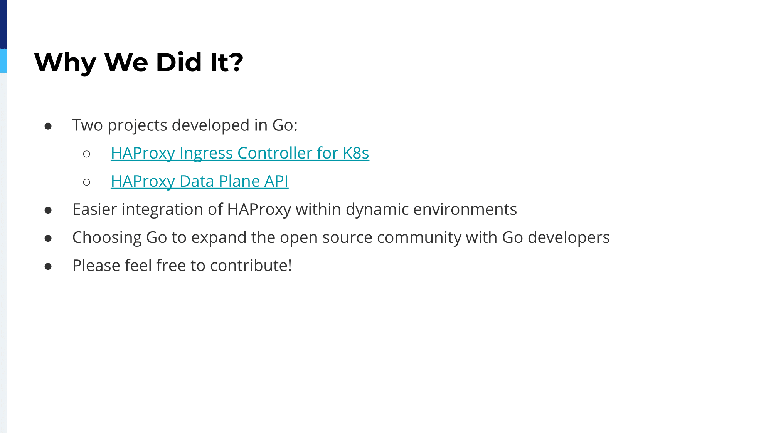Click the words "Go developers" in the third bullet
This screenshot has width=771, height=433.
[x=556, y=237]
